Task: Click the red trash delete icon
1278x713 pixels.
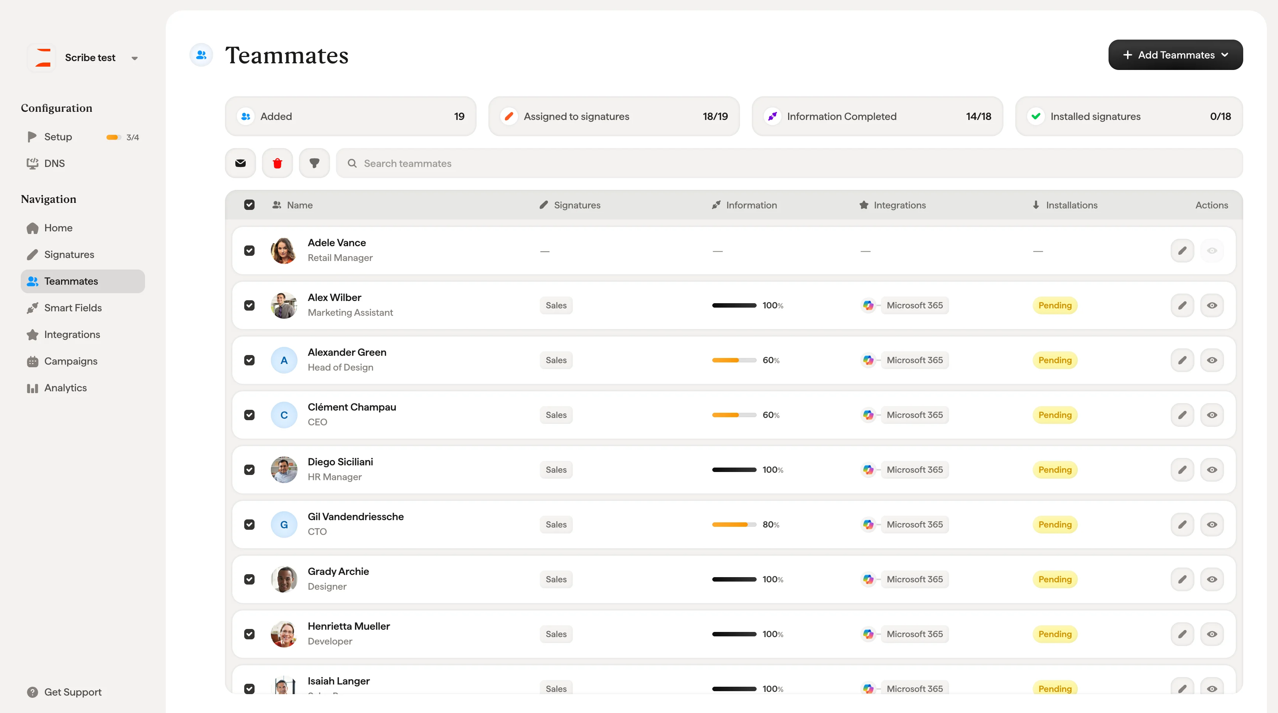Action: click(x=278, y=163)
